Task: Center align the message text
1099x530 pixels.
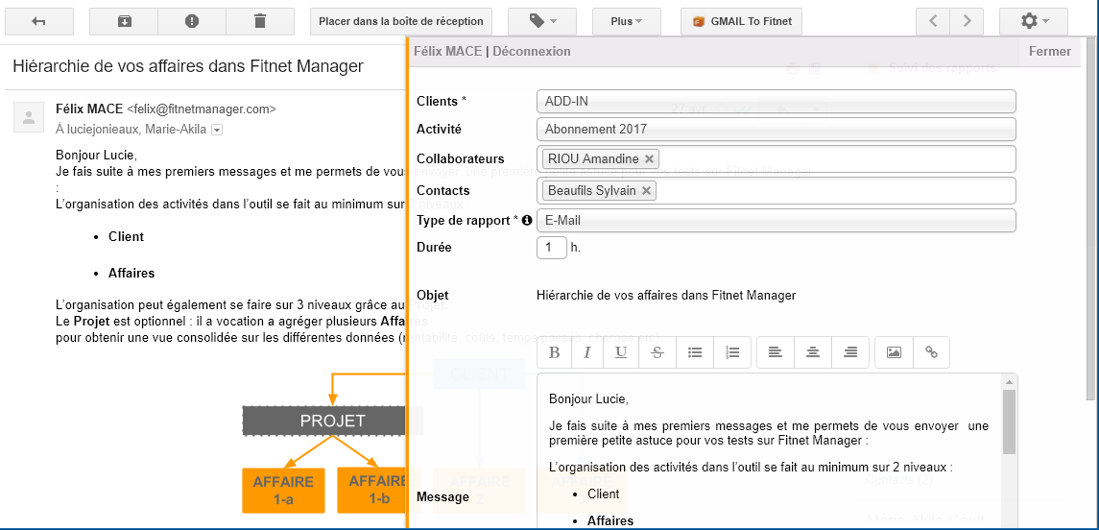Action: coord(813,352)
